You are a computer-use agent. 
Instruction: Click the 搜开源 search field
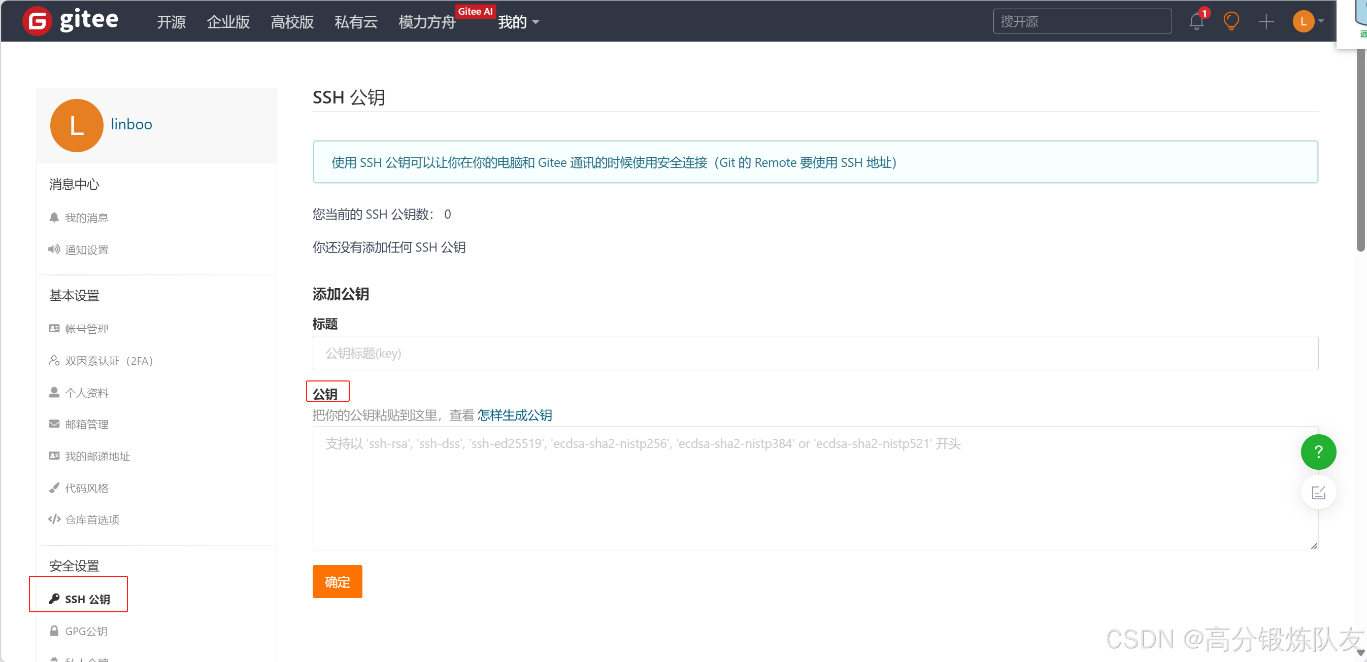point(1082,21)
